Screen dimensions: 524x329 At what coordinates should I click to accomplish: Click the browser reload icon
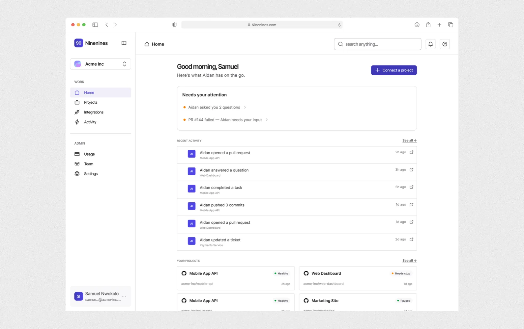click(339, 25)
